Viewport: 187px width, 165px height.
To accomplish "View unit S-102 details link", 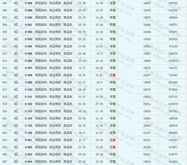I will pos(28,104).
